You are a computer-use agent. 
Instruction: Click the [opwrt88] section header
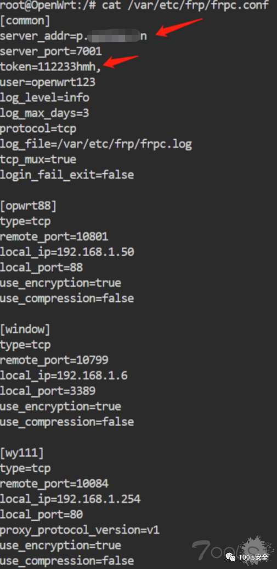(28, 206)
